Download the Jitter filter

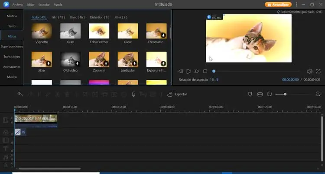pyautogui.click(x=49, y=63)
